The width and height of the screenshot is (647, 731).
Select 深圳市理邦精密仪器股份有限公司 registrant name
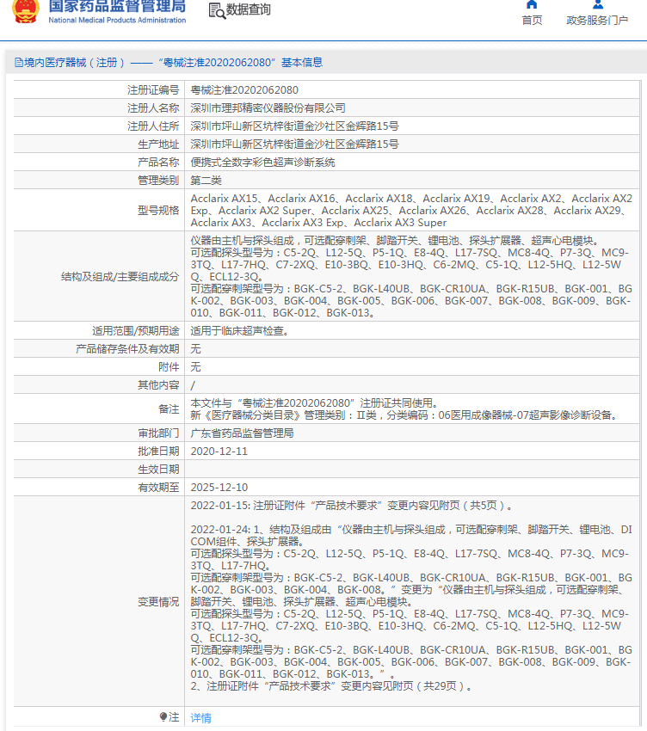(268, 108)
